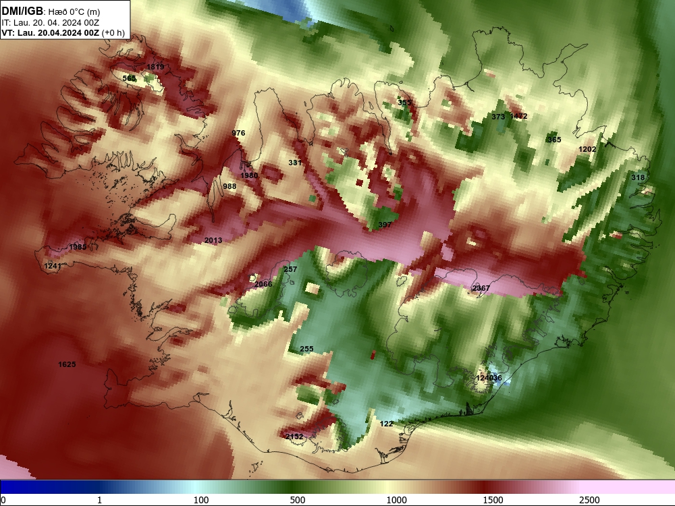Select the 100 legend tick label
The image size is (675, 506).
[201, 500]
